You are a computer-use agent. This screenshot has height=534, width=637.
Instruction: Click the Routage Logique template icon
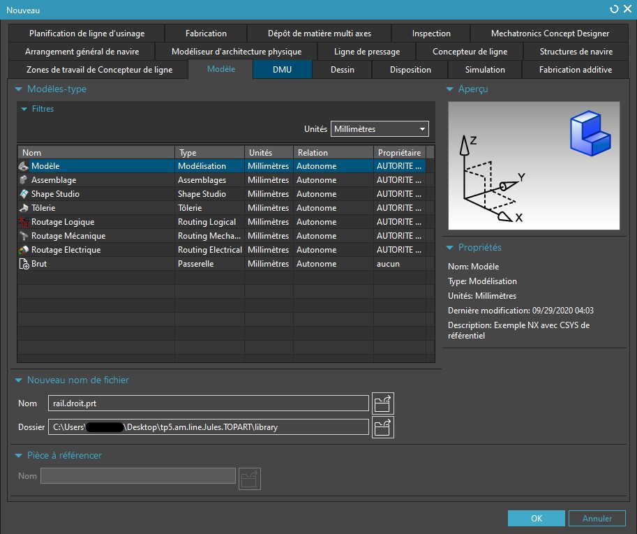pyautogui.click(x=24, y=222)
